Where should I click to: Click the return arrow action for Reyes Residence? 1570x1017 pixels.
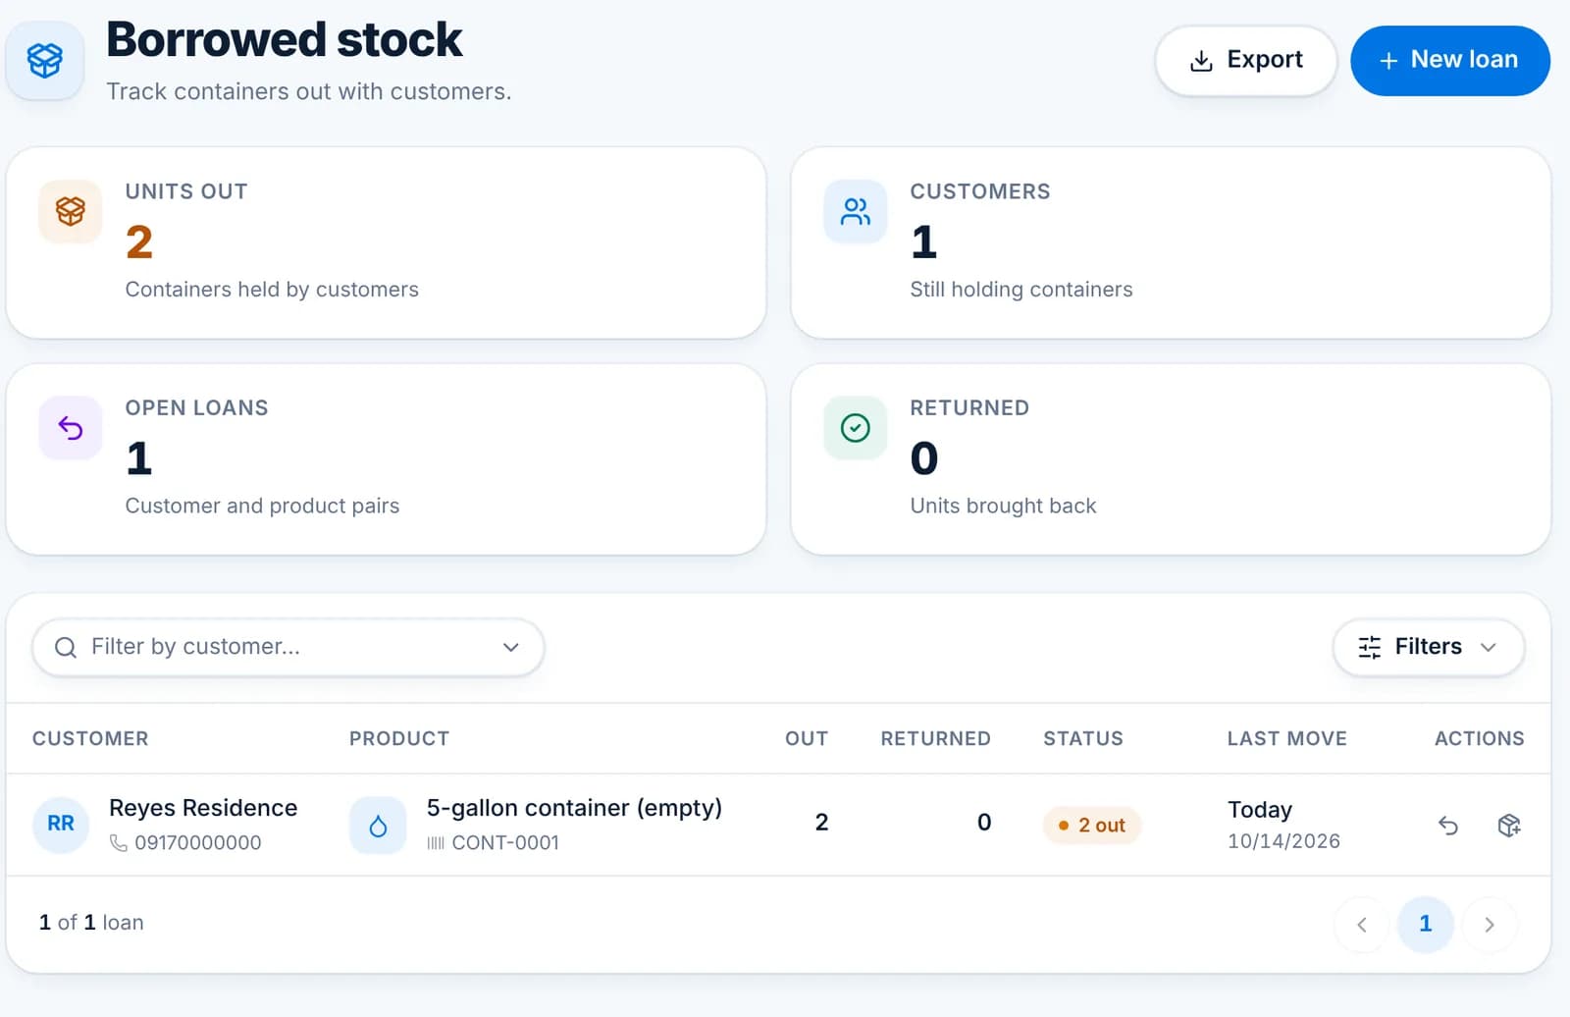coord(1448,826)
